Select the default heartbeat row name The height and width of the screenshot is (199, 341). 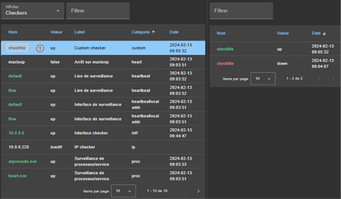tap(15, 76)
